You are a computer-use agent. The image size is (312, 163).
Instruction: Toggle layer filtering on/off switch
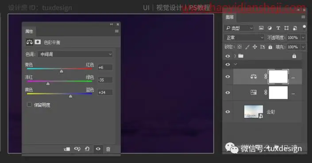[304, 27]
